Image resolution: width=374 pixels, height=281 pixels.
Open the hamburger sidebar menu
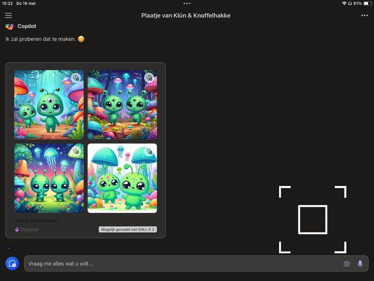point(8,15)
